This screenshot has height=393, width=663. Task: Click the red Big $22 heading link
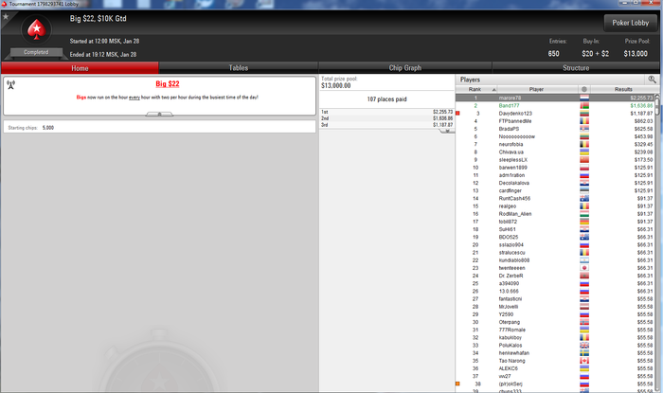pyautogui.click(x=168, y=83)
